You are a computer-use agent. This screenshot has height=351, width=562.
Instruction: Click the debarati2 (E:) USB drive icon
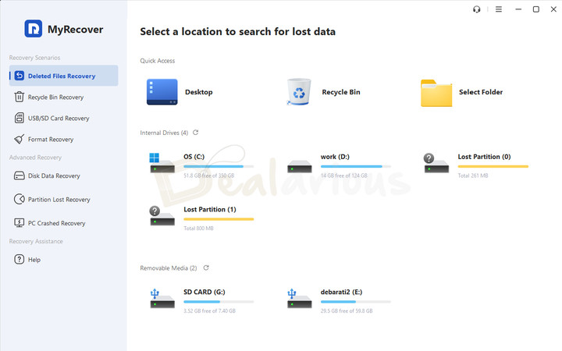tap(299, 298)
